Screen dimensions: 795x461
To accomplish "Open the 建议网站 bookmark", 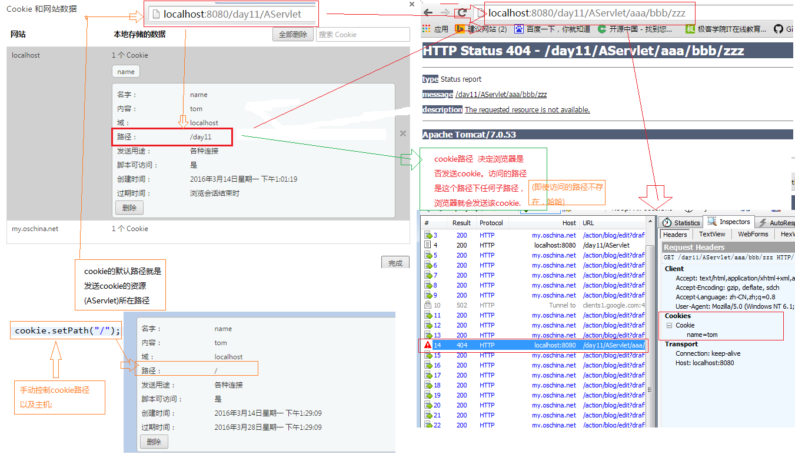I will coord(481,29).
